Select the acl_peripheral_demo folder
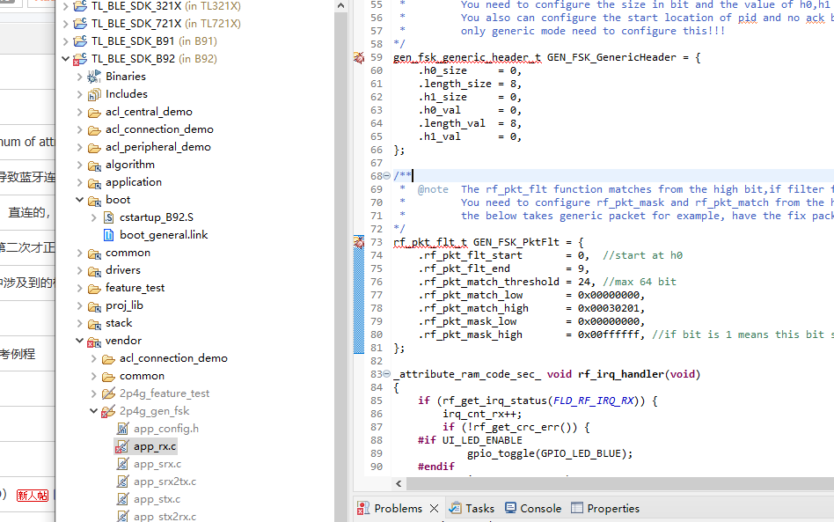 pyautogui.click(x=158, y=147)
